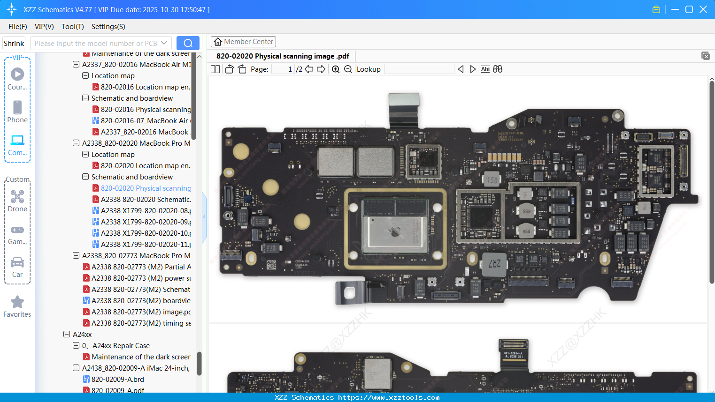Open the Drone category

(x=17, y=201)
